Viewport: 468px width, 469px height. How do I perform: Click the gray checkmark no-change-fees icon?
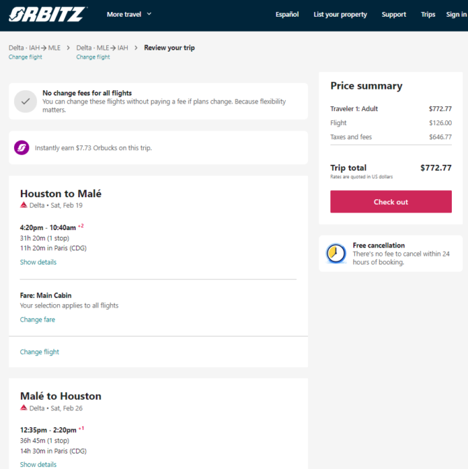[25, 101]
